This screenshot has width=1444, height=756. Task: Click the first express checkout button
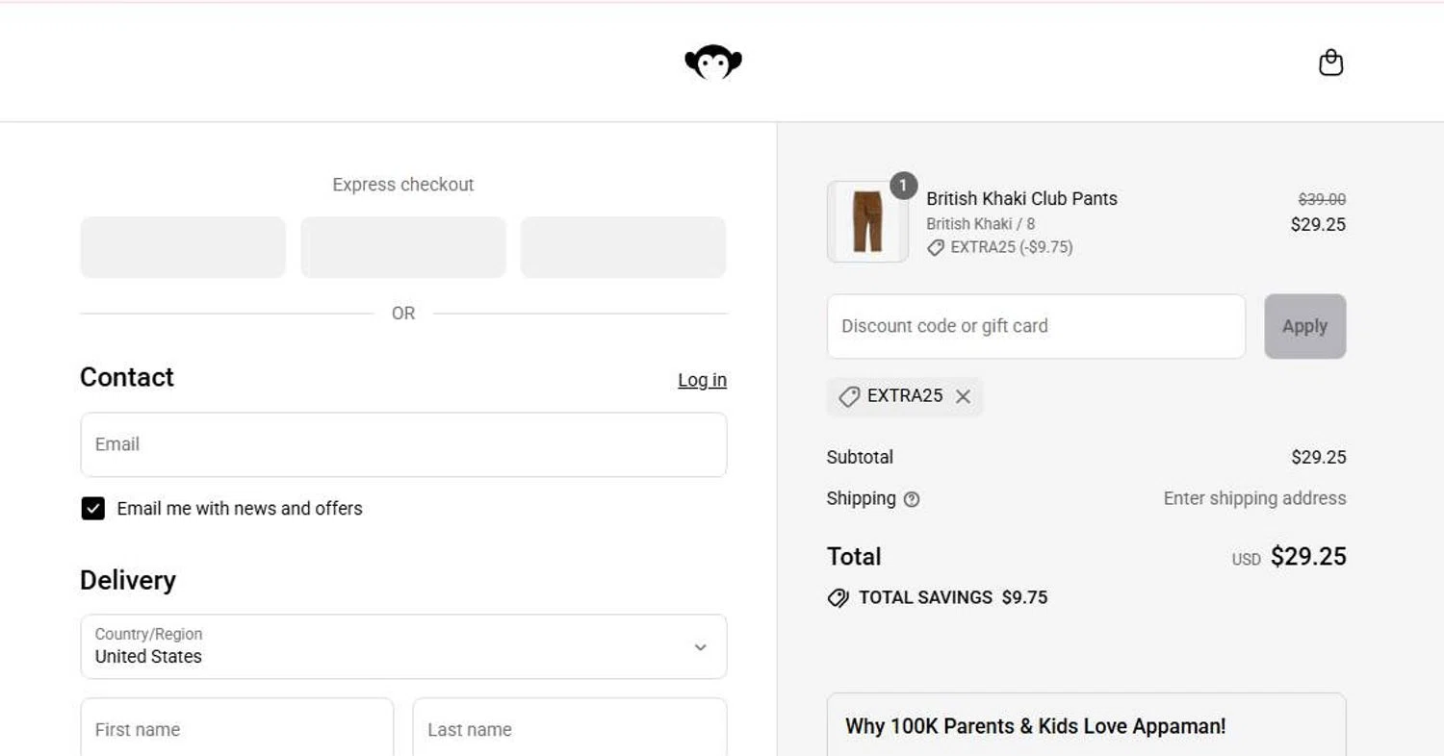(x=183, y=247)
